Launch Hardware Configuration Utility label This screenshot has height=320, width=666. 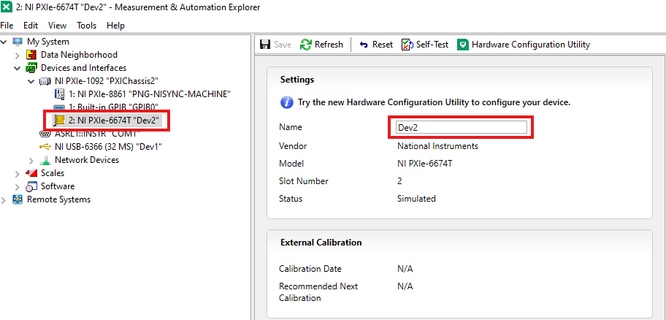point(531,45)
